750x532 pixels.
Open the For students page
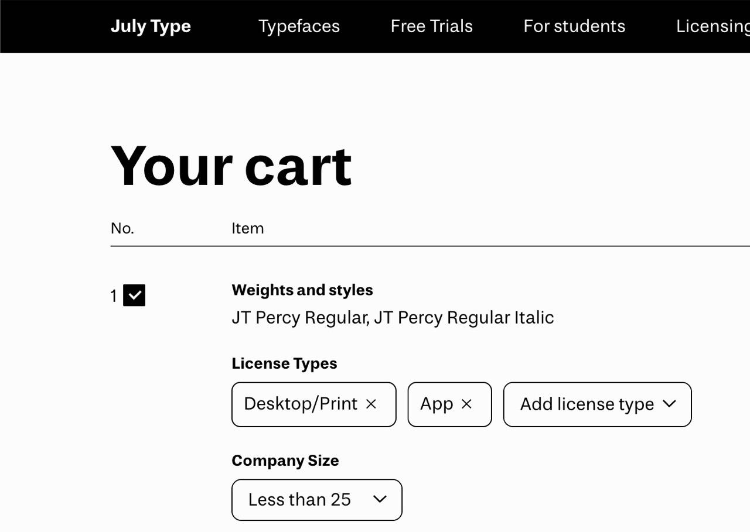click(x=574, y=26)
